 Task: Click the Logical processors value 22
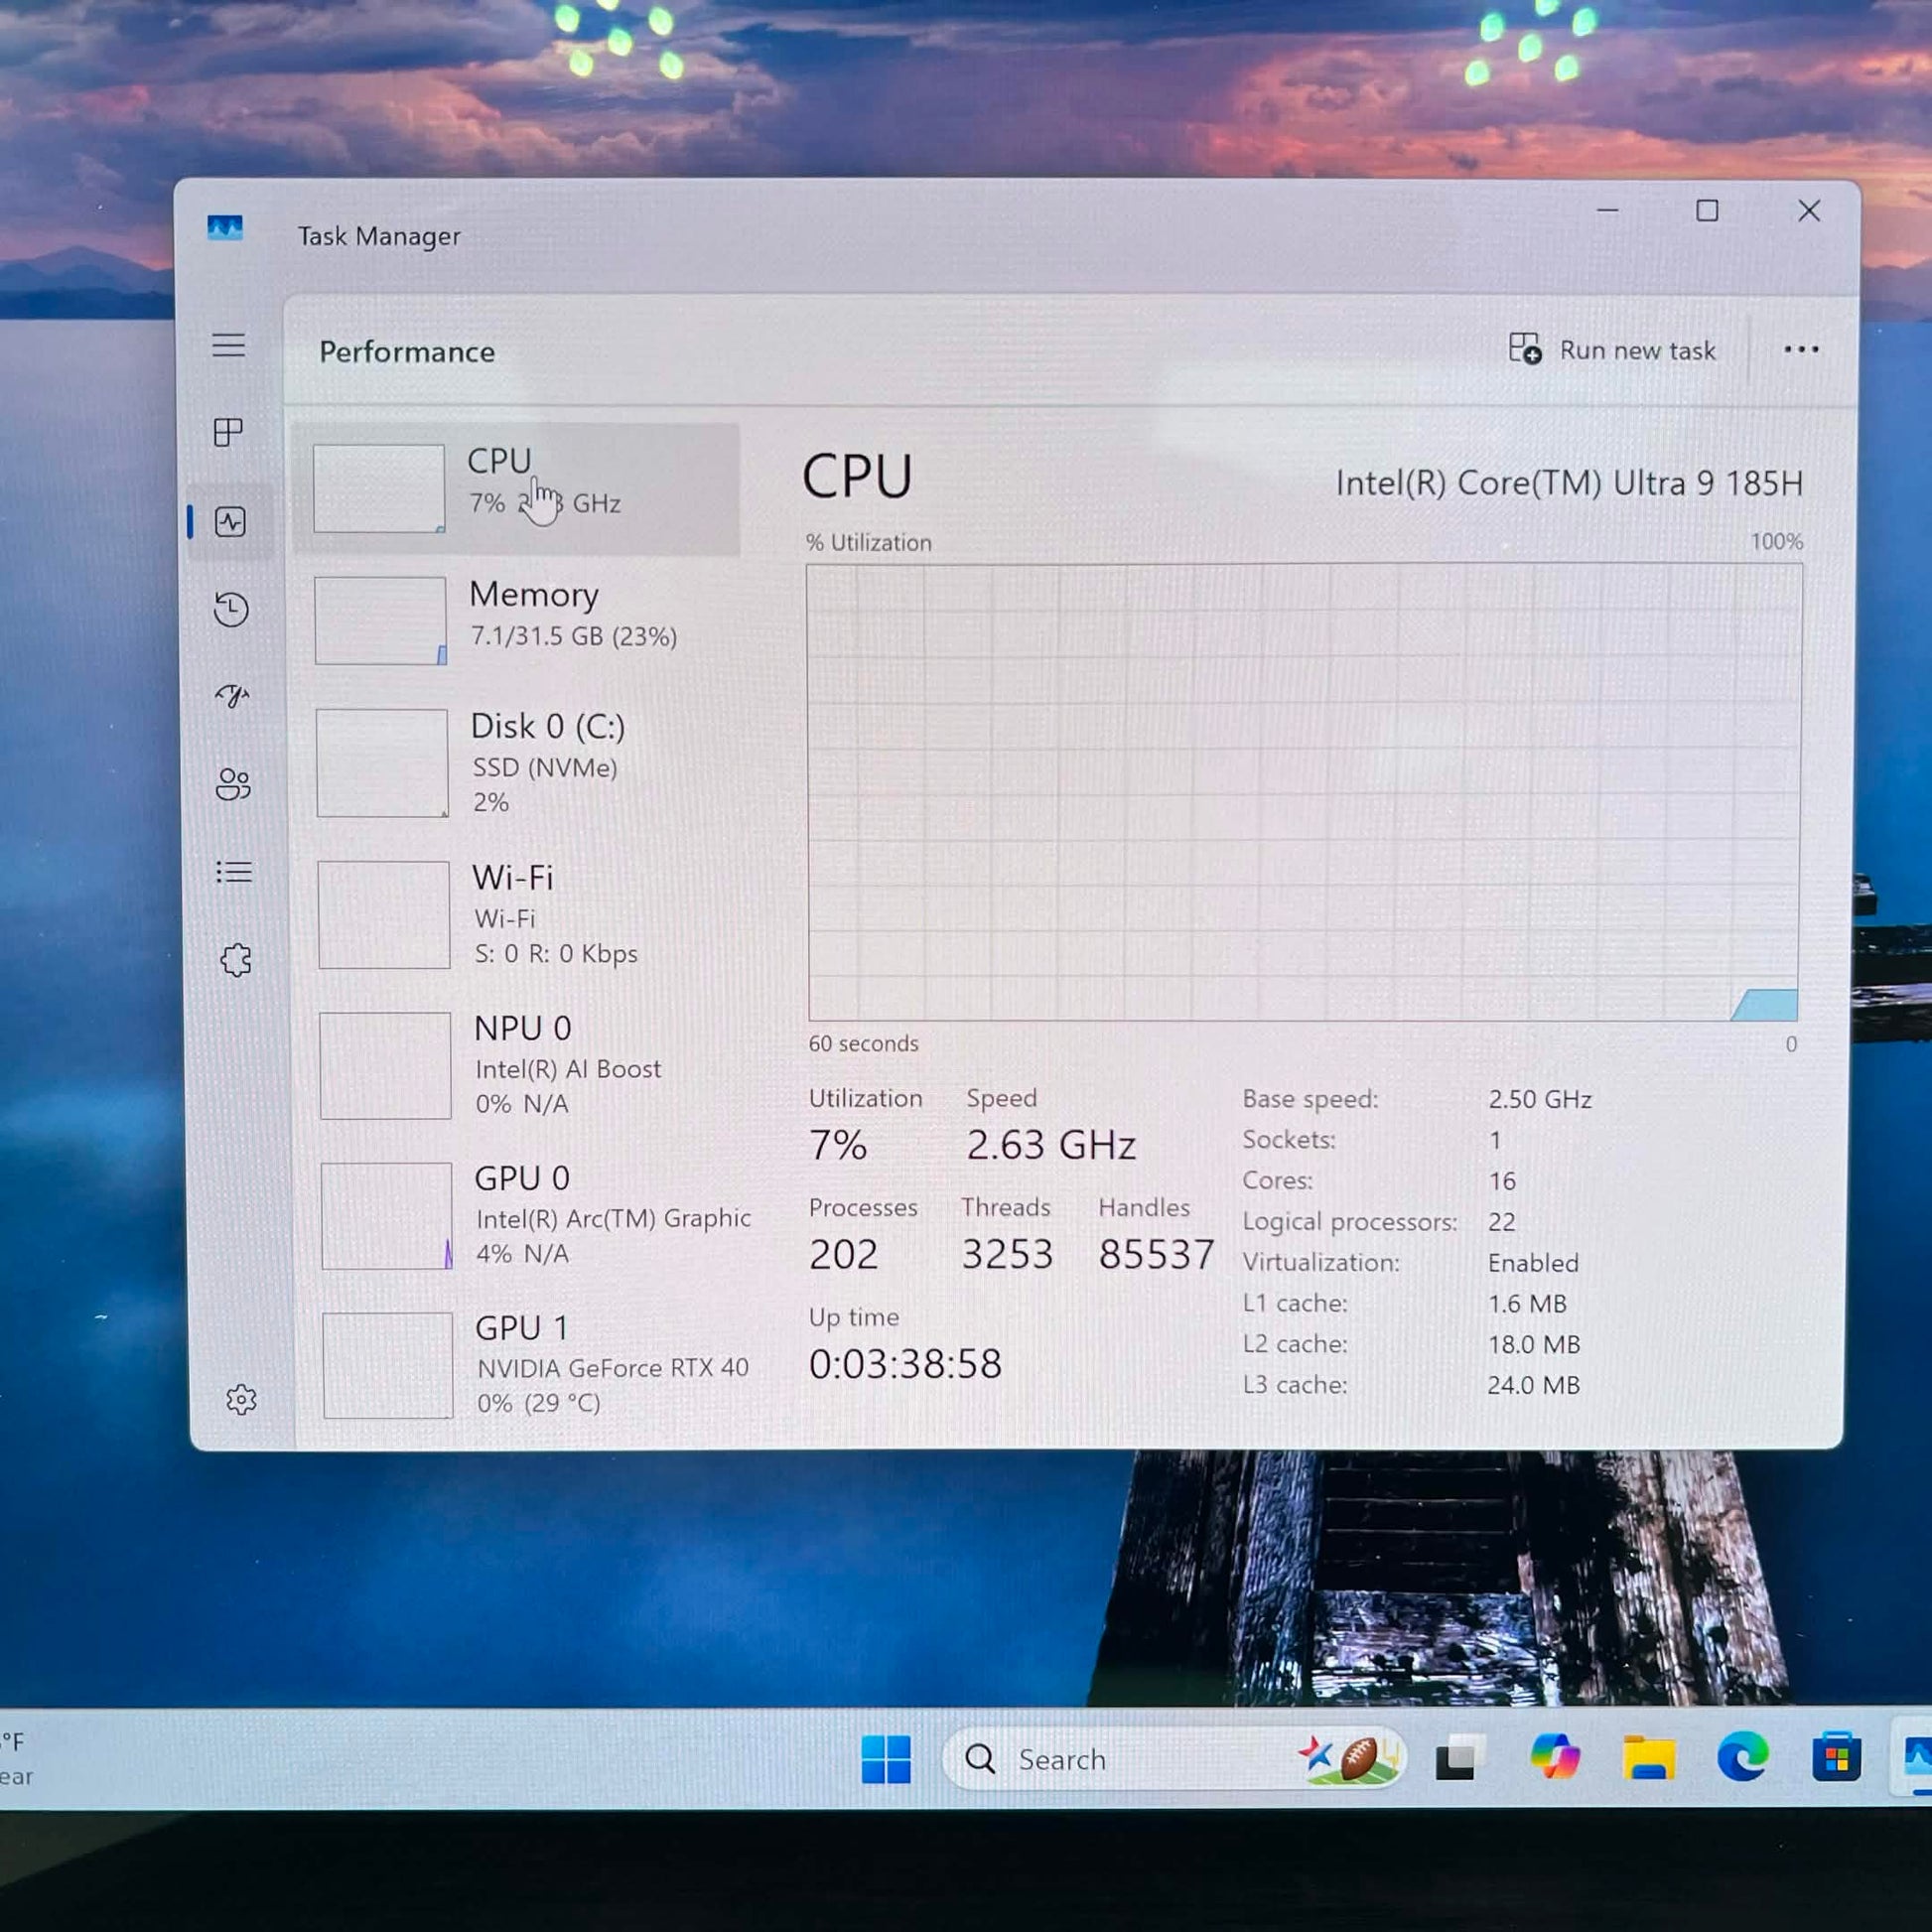[1501, 1221]
